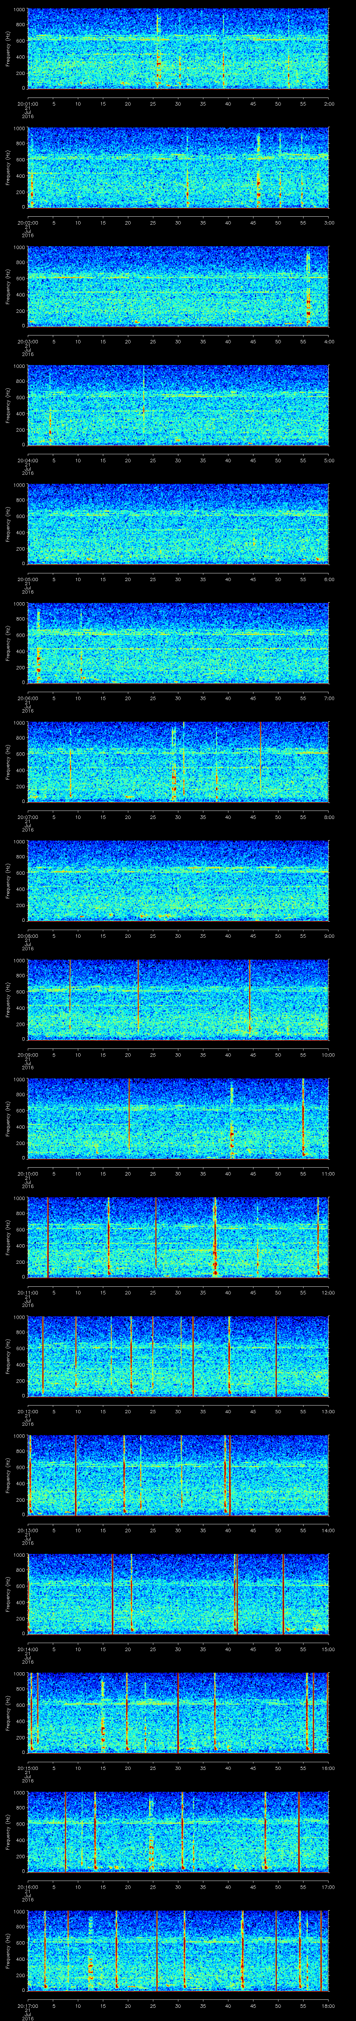Select the spectrogram panel starting at 20:08:00
Viewport: 356px width, 2021px height.
(178, 881)
